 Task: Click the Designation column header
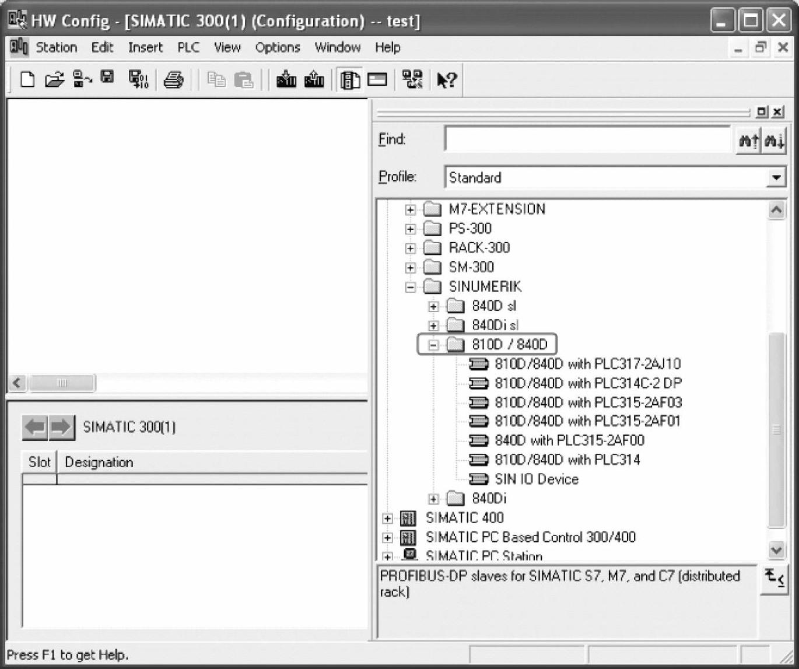pyautogui.click(x=213, y=462)
